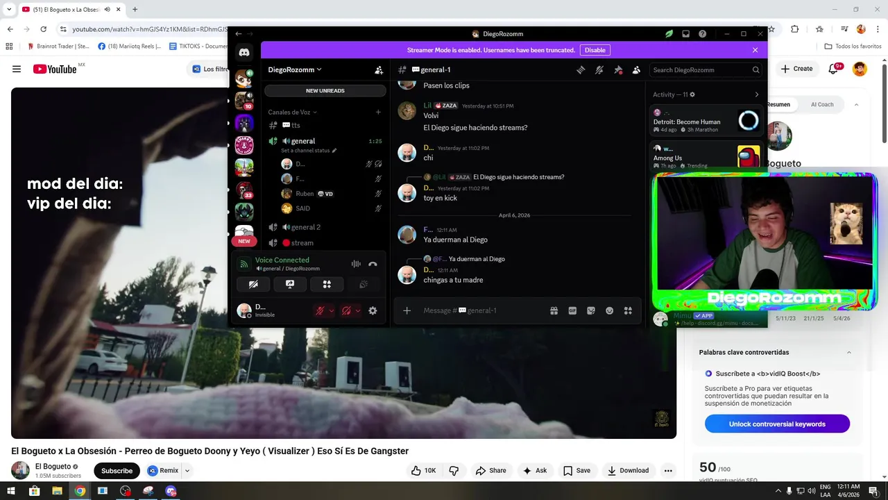Open Discord inbox icon in title bar
Screen dimensions: 888x500
685,33
